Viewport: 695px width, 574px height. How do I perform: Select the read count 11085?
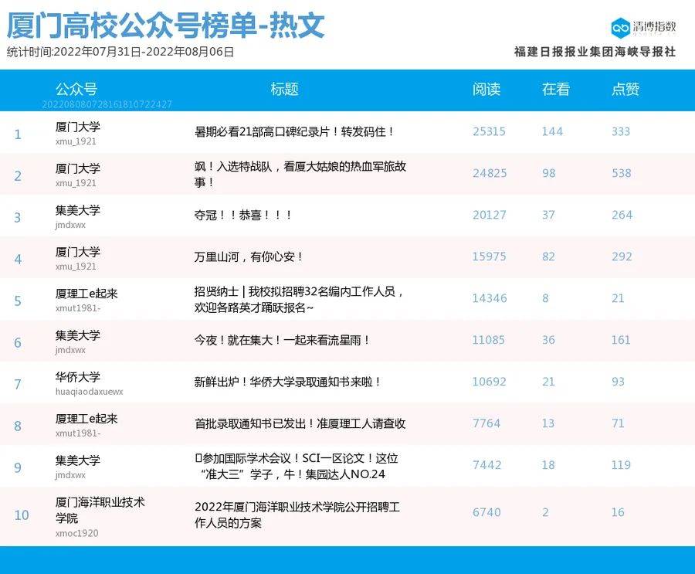pyautogui.click(x=489, y=340)
